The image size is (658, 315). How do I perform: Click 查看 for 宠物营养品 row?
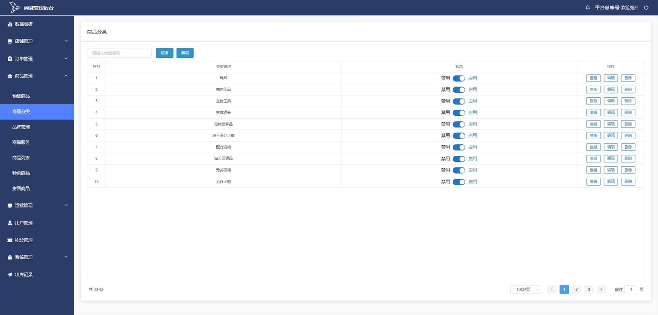point(594,124)
